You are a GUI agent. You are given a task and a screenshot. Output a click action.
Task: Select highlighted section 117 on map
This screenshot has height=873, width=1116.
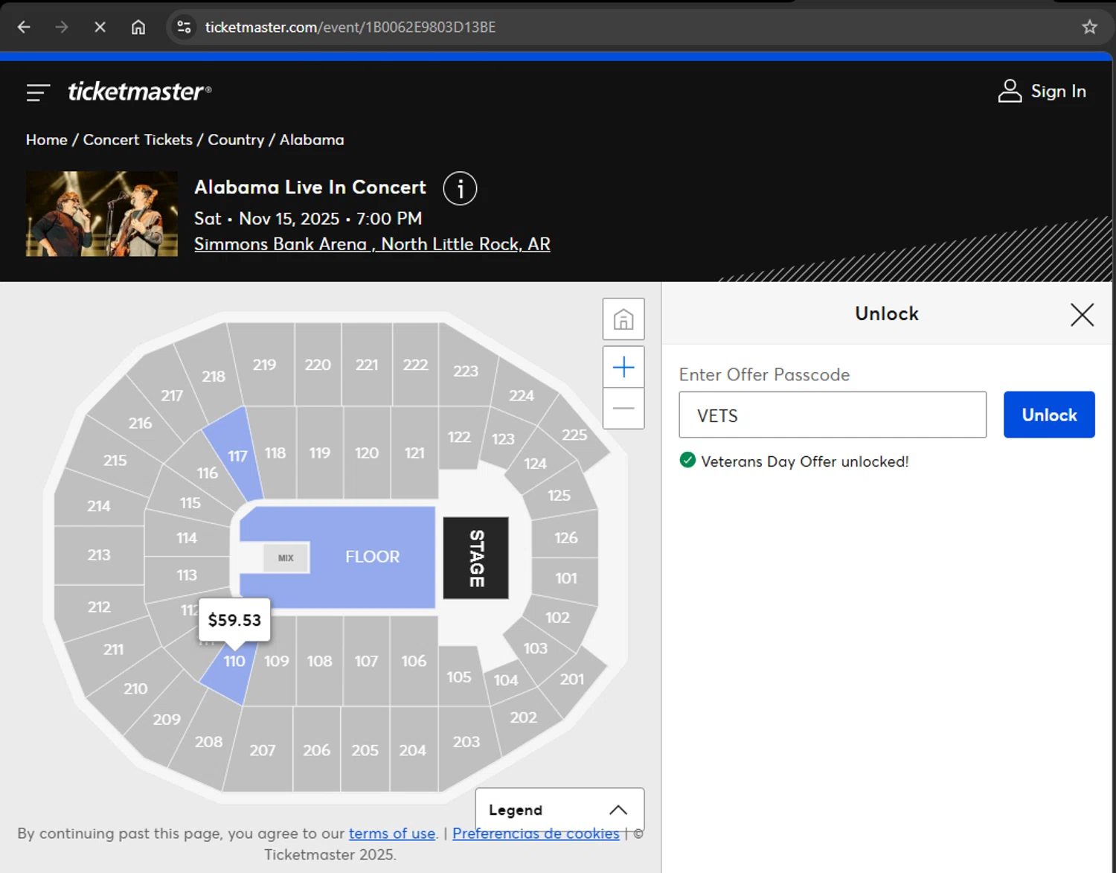(x=237, y=455)
